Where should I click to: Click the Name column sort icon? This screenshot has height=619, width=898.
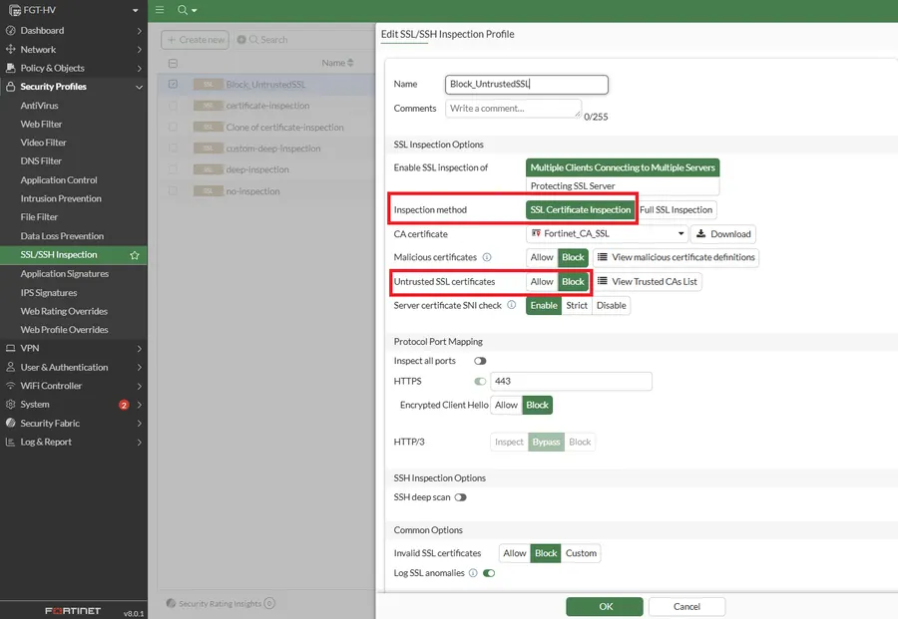(350, 63)
